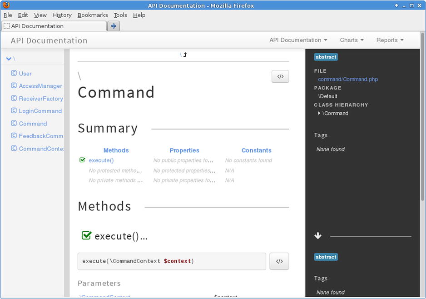This screenshot has height=299, width=426.
Task: Click the scrollbar between the class list and content
Action: [x=67, y=172]
